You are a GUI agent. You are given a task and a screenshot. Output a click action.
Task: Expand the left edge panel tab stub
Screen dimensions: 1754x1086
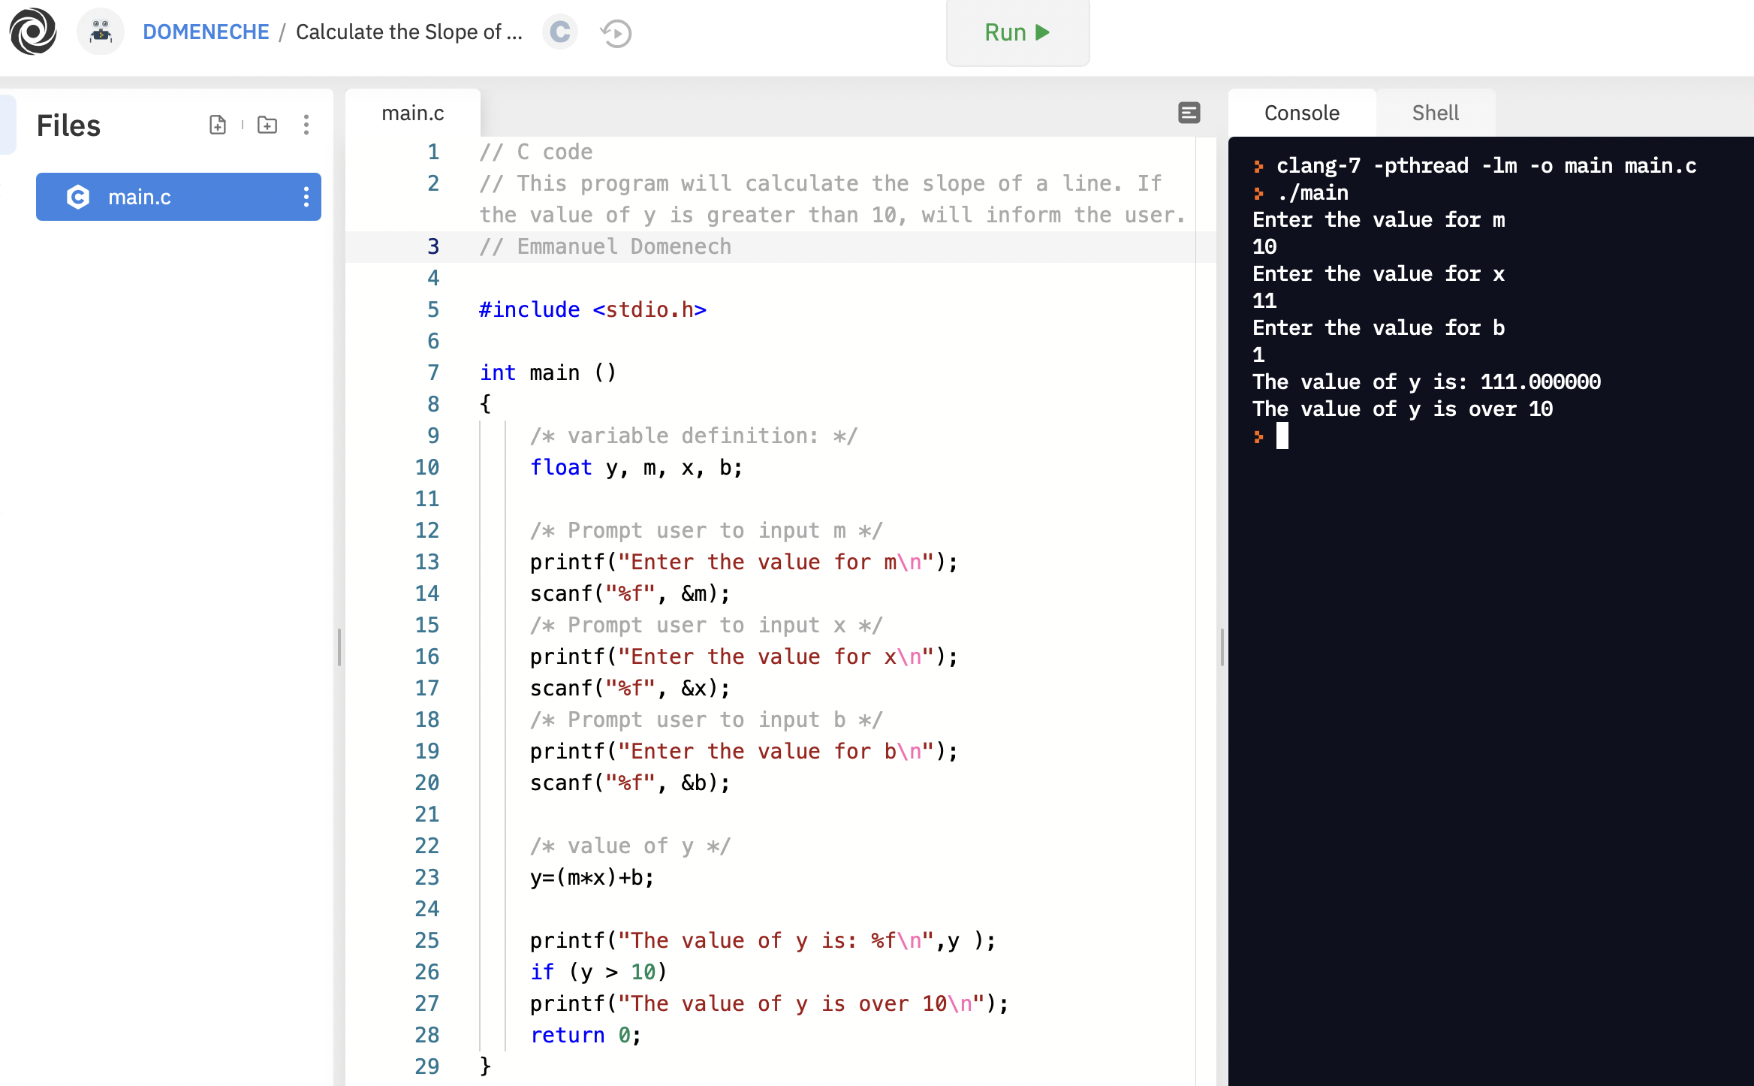[x=8, y=124]
